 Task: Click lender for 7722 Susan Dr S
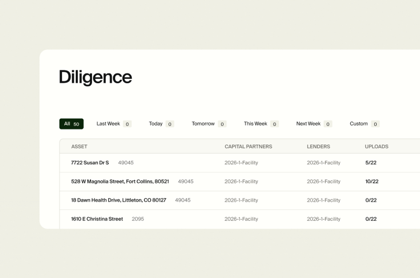(x=324, y=163)
